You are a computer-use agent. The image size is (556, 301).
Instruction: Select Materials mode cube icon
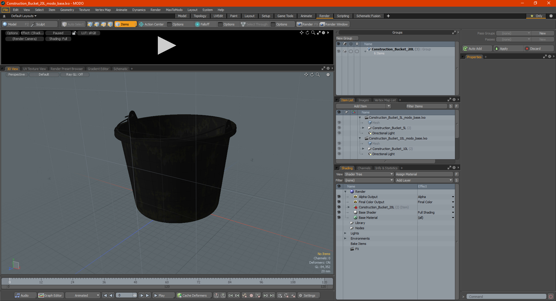coord(110,24)
